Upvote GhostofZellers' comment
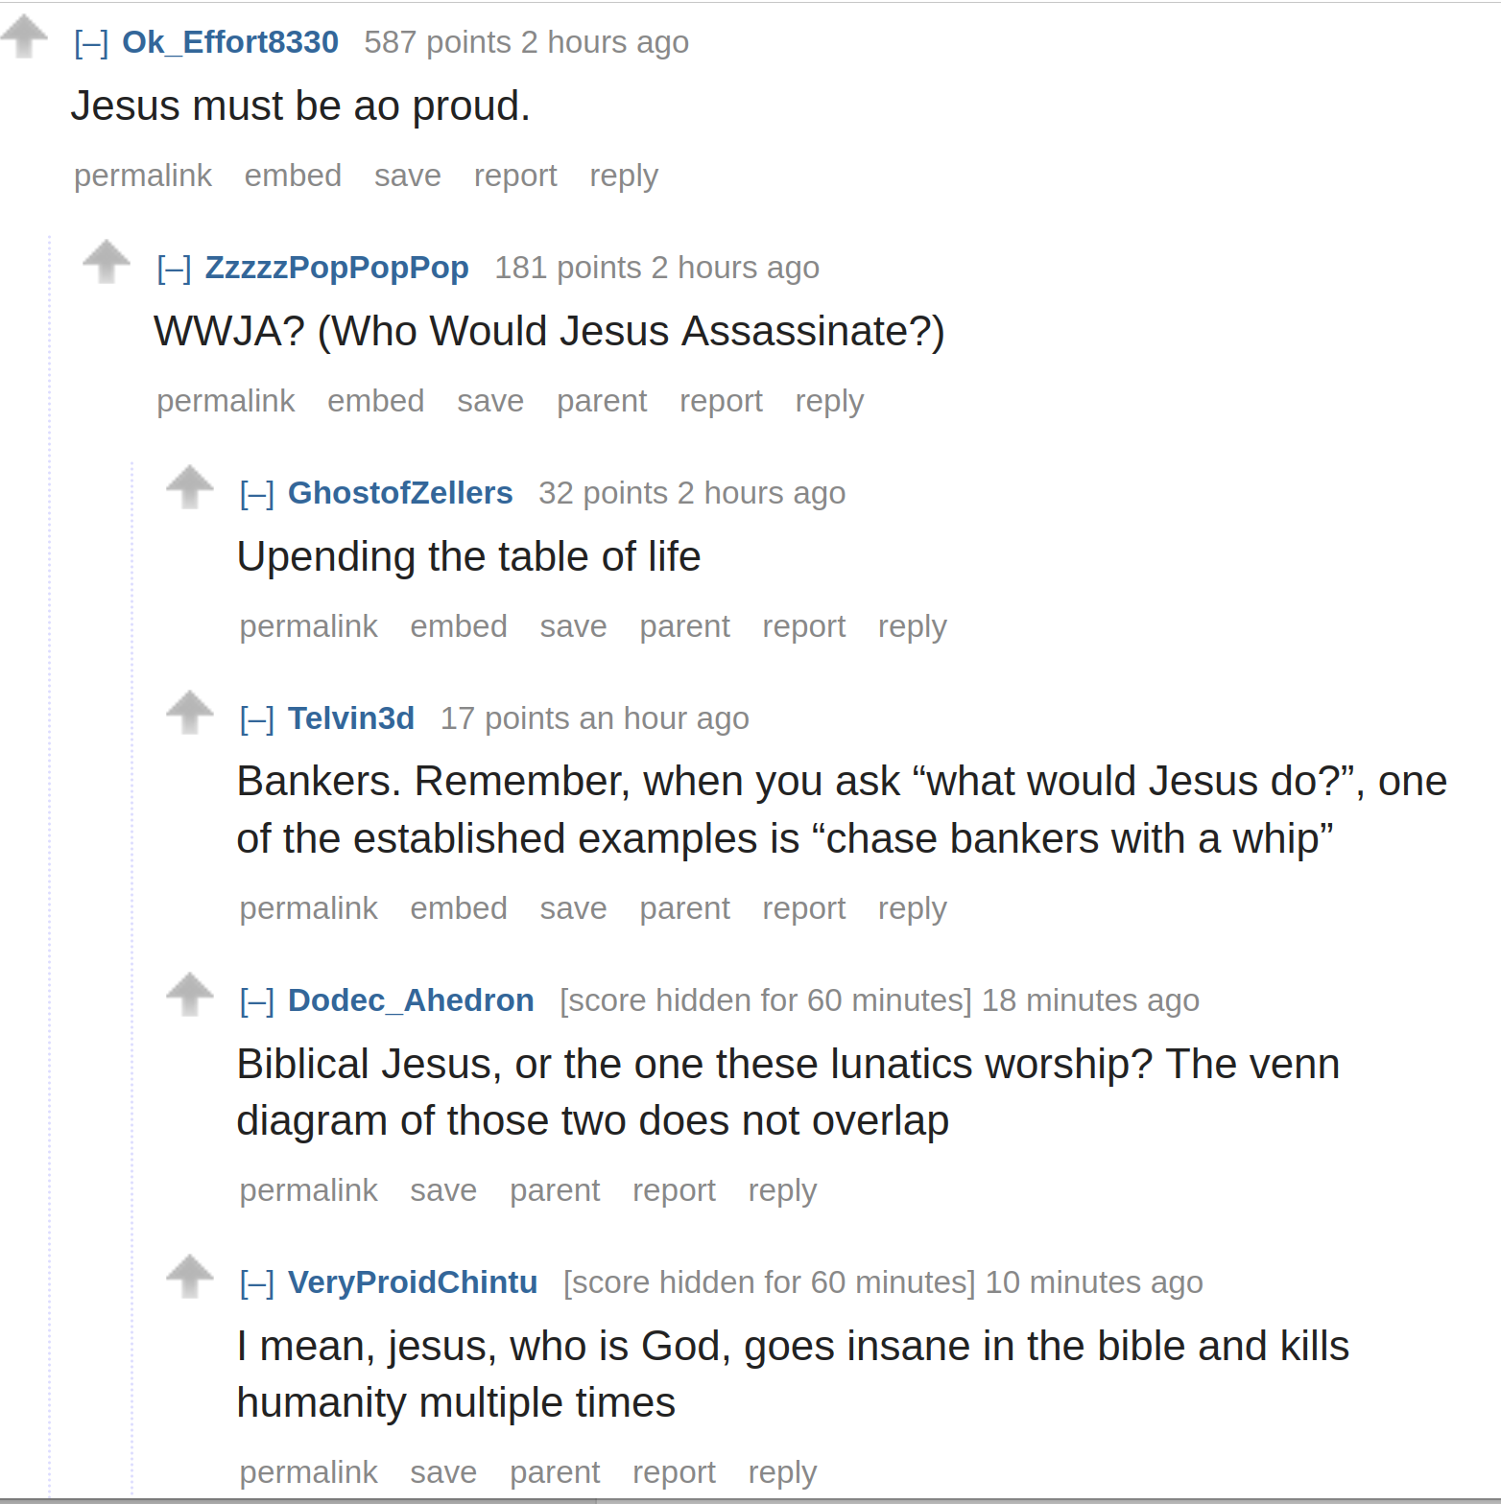Image resolution: width=1501 pixels, height=1504 pixels. click(190, 487)
